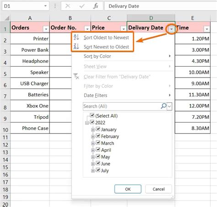The height and width of the screenshot is (207, 217).
Task: Open the Price column filter dropdown
Action: tap(123, 29)
